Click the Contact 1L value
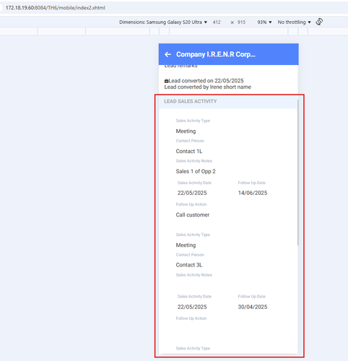348x361 pixels. (x=189, y=151)
